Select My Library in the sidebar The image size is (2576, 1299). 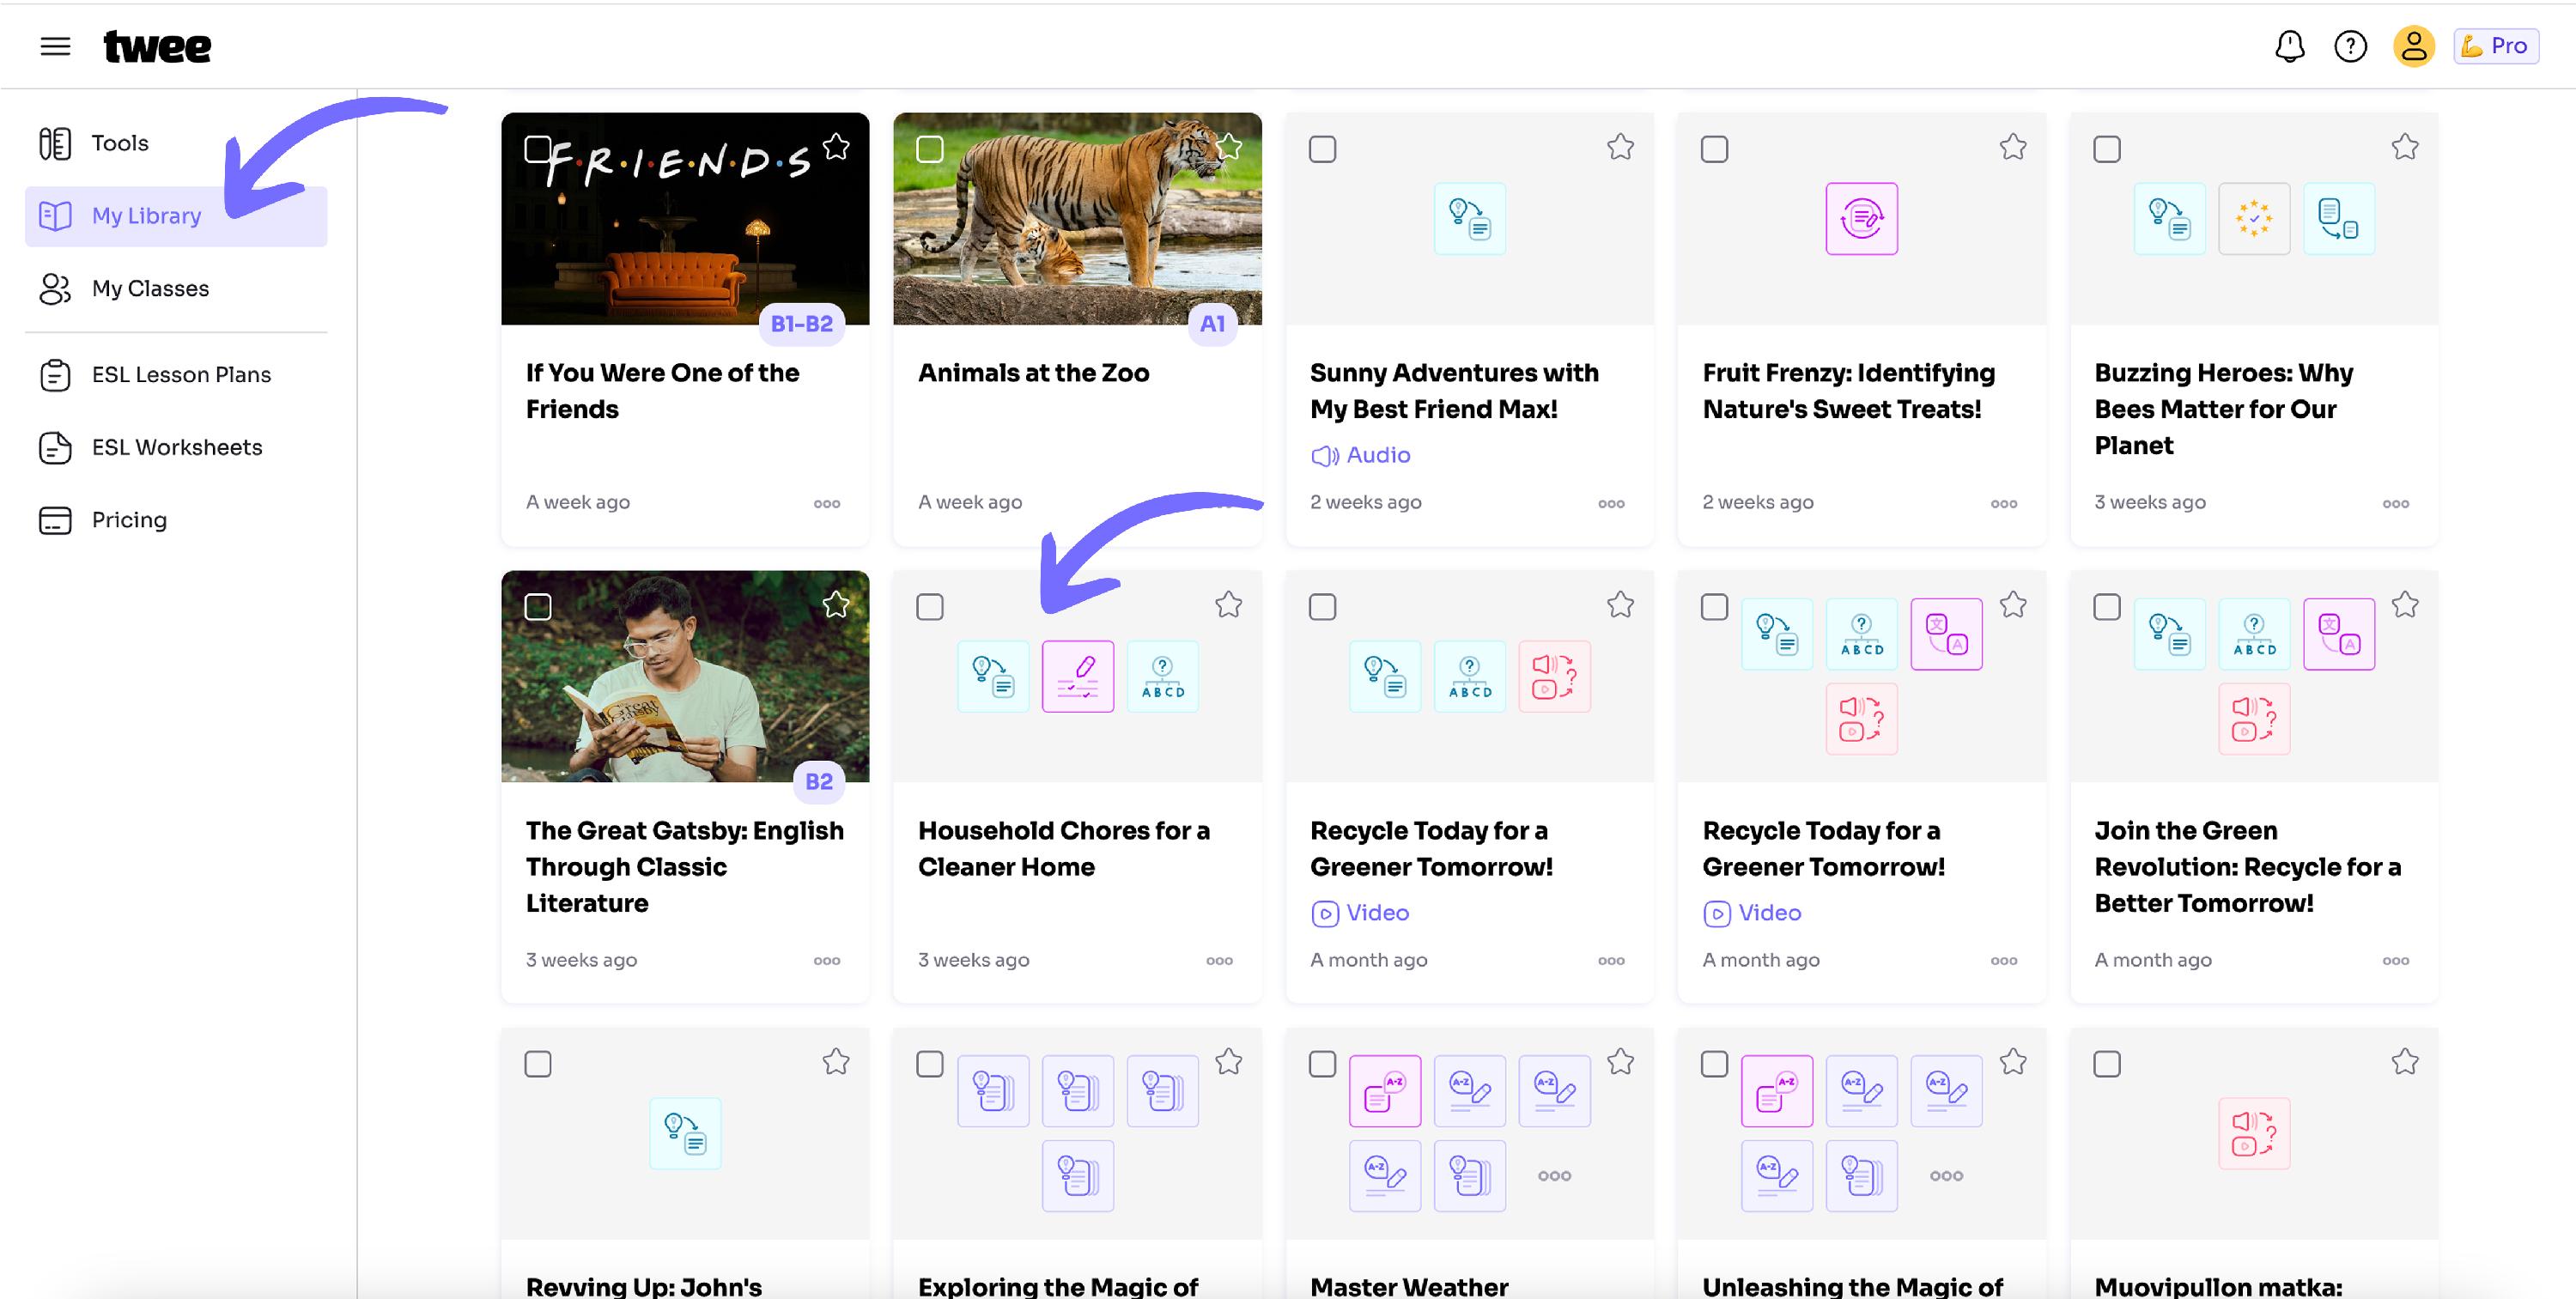pos(176,216)
